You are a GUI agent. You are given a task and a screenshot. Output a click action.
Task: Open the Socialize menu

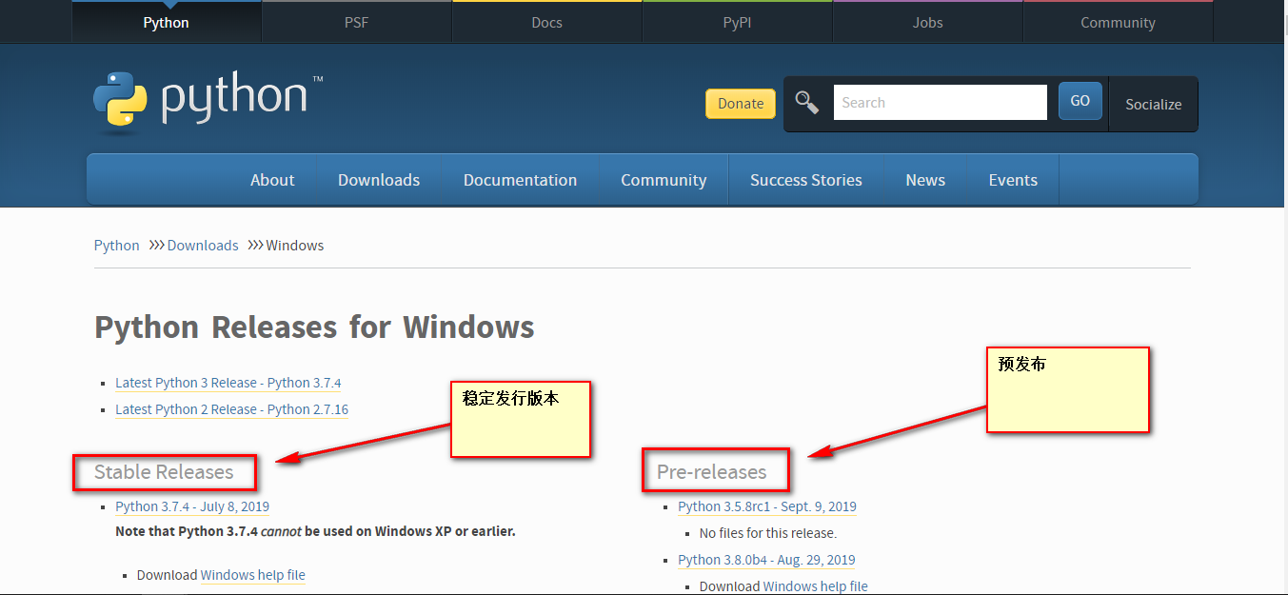[x=1153, y=104]
